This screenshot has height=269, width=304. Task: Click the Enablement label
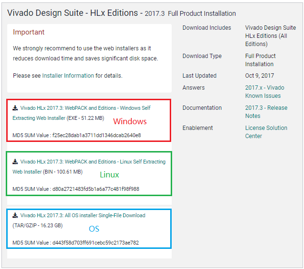[198, 128]
